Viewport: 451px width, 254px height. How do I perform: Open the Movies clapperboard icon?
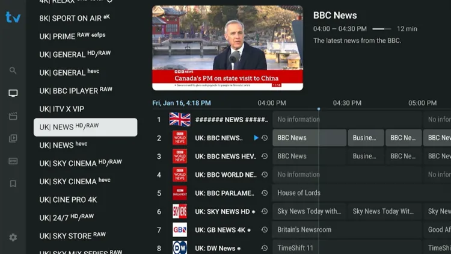(x=13, y=116)
